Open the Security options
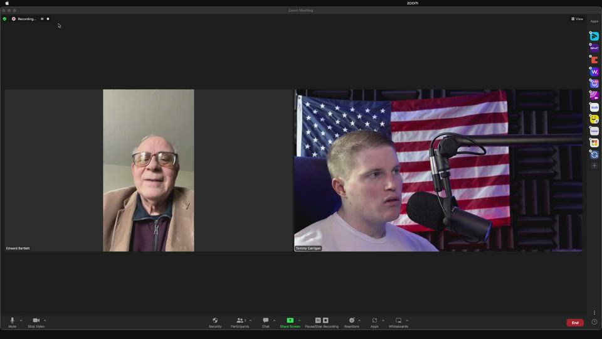The width and height of the screenshot is (602, 339). (x=215, y=322)
